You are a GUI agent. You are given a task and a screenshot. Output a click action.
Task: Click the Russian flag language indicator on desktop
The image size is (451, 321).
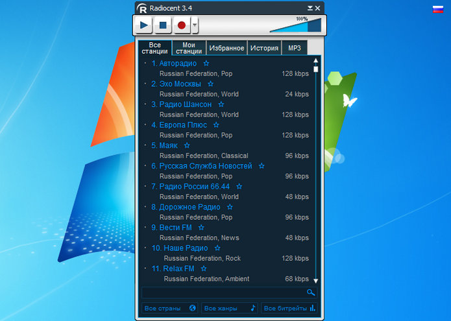(x=438, y=9)
